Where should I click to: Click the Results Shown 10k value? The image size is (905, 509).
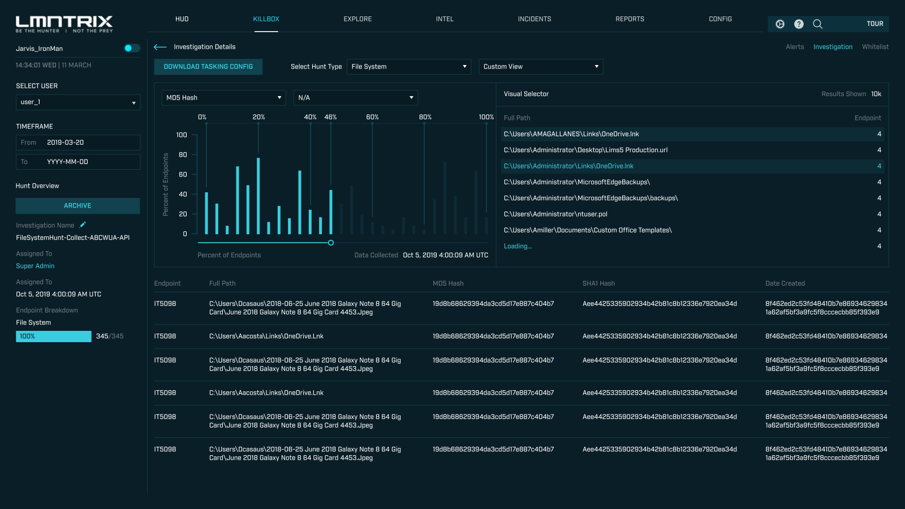[x=876, y=94]
